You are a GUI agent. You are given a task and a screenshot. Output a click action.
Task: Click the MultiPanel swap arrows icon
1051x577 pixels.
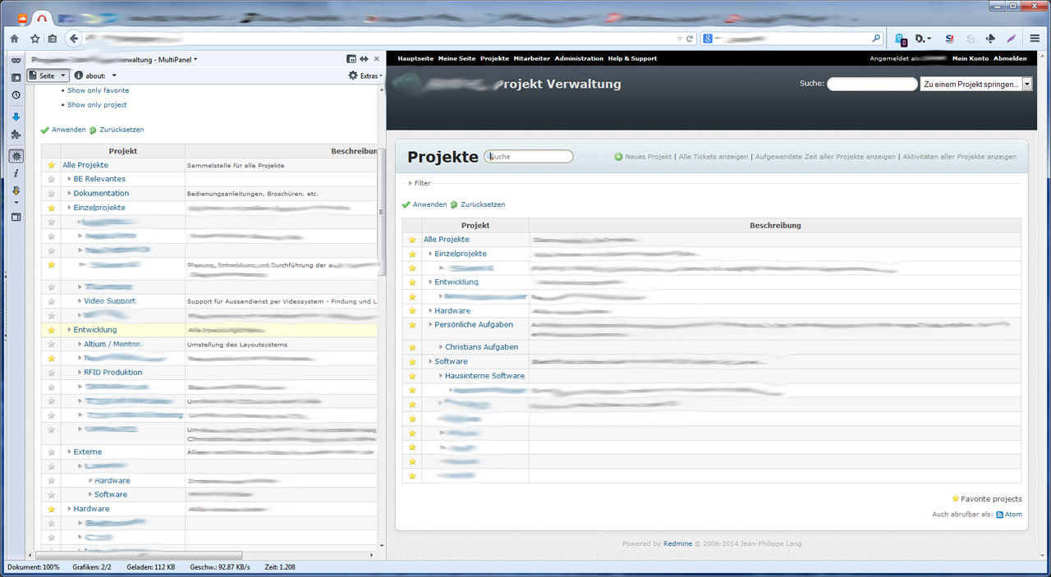(x=364, y=59)
